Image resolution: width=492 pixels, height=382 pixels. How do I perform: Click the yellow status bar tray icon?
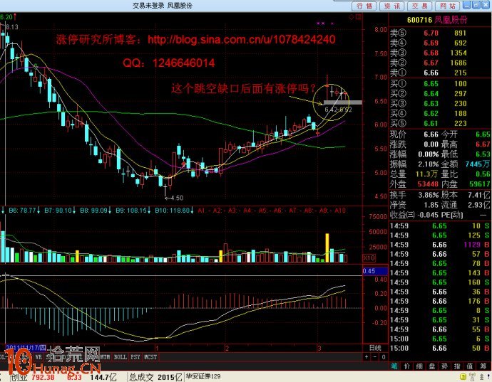[463, 377]
